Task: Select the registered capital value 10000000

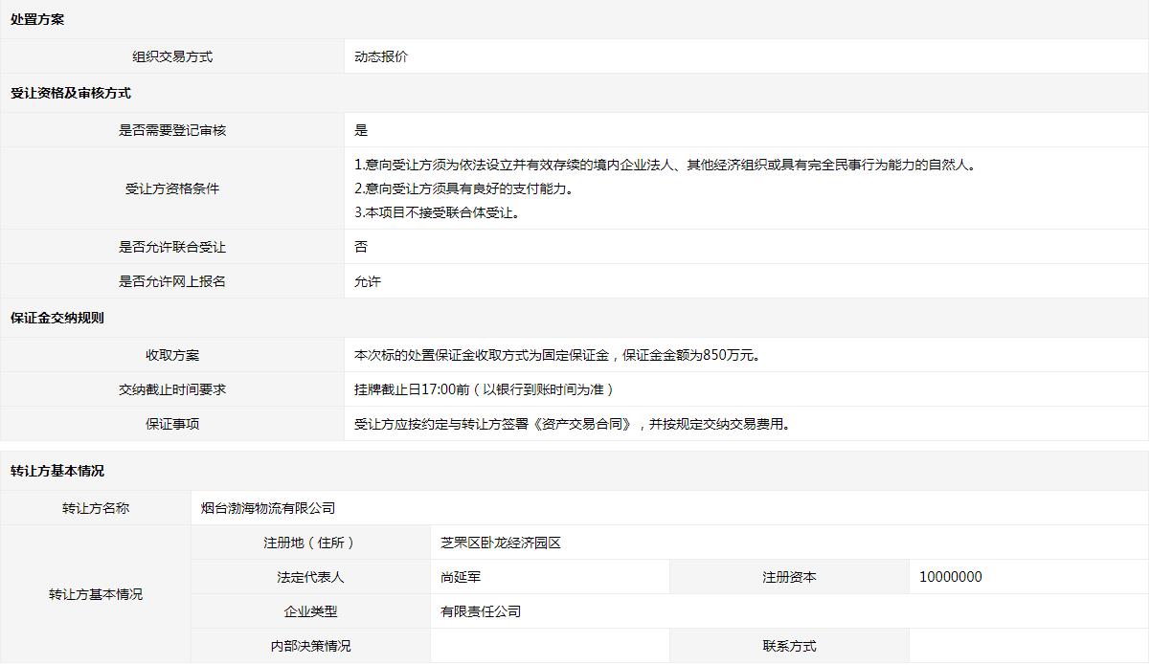Action: 950,577
